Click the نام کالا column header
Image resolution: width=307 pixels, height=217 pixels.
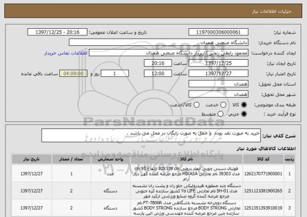(x=187, y=159)
